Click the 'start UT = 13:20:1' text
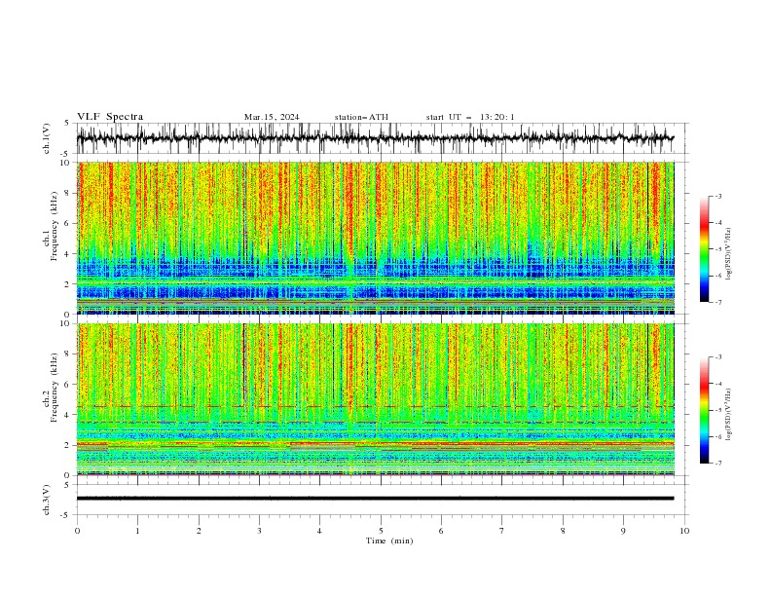 pos(470,117)
